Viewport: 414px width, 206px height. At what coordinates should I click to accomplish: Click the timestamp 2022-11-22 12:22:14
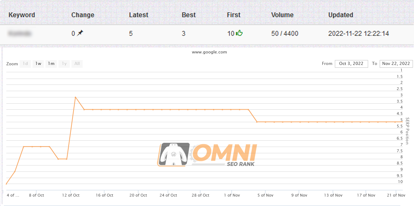[359, 34]
